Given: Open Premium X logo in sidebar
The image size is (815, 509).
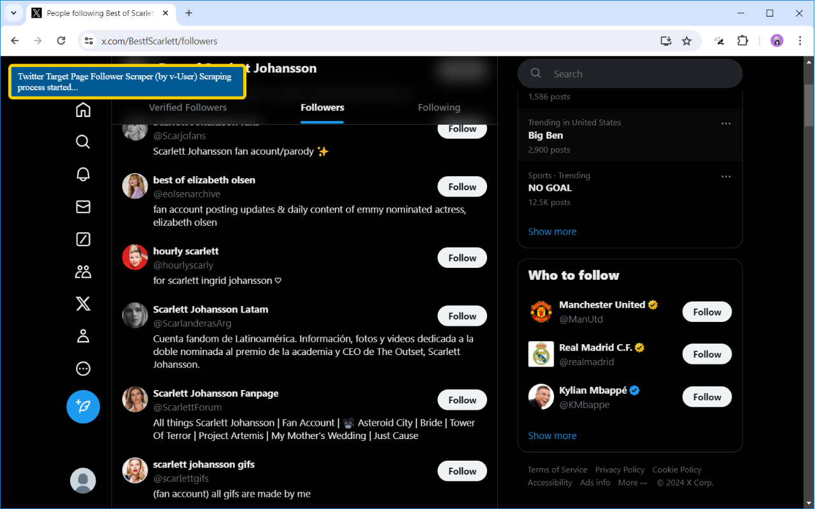Looking at the screenshot, I should tap(83, 304).
